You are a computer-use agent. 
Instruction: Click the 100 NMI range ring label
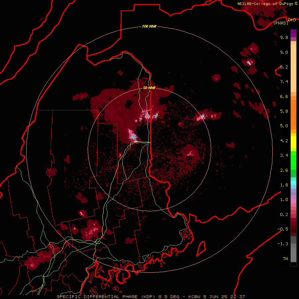click(x=149, y=26)
